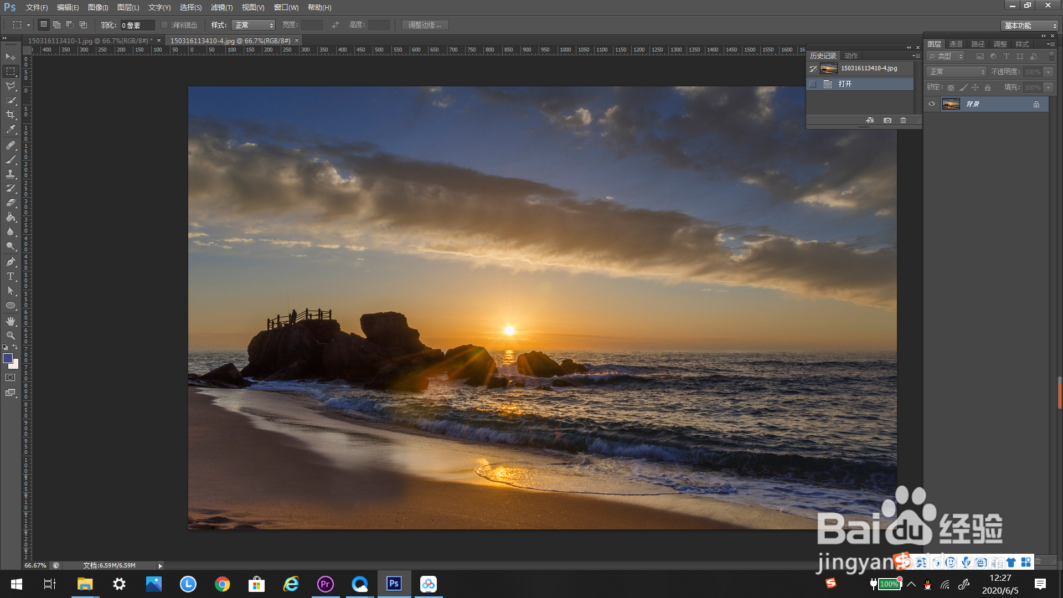This screenshot has width=1063, height=598.
Task: Open the 基本功能 workspace dropdown
Action: tap(1029, 25)
